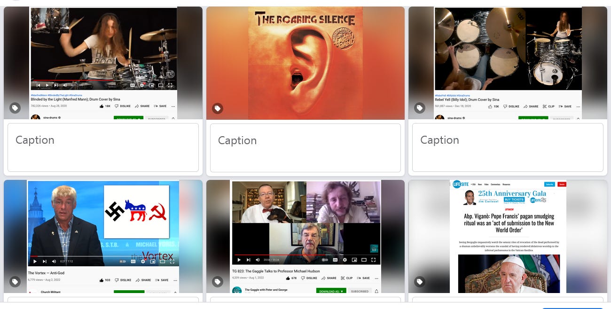Click play icon in The Vortex video
The image size is (611, 309).
(x=35, y=261)
